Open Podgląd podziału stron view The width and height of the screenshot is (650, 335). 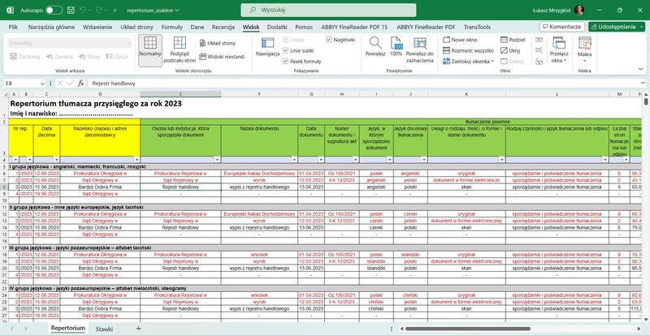pos(180,49)
